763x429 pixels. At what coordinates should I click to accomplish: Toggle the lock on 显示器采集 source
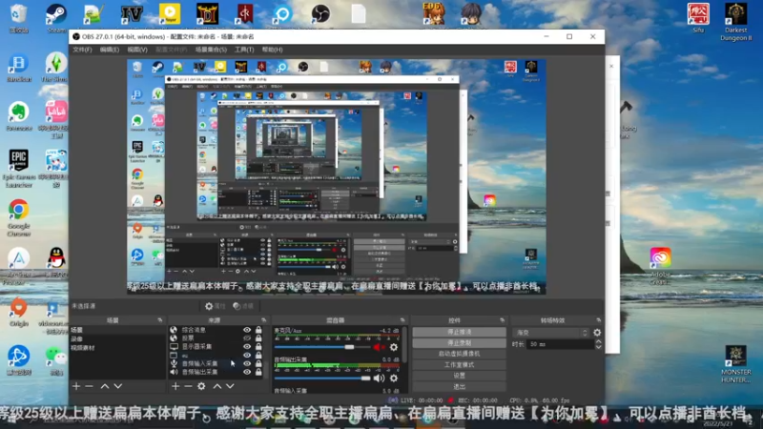point(258,347)
